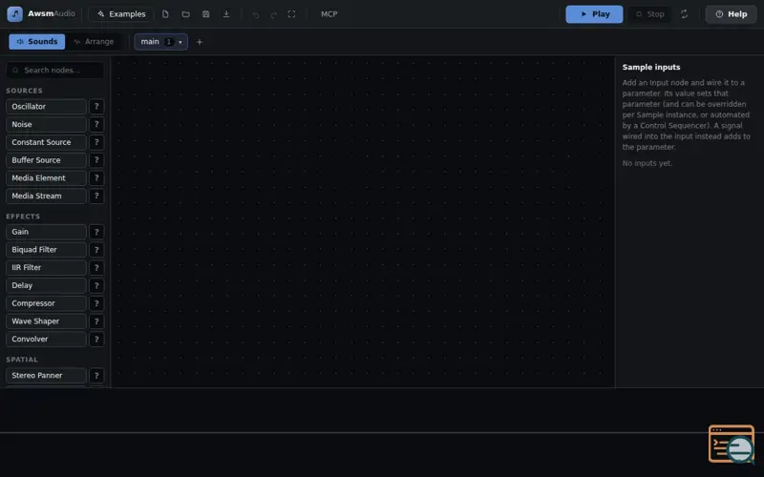Click the refresh arrows icon beside Stop
Screen dimensions: 764x477
tap(684, 14)
